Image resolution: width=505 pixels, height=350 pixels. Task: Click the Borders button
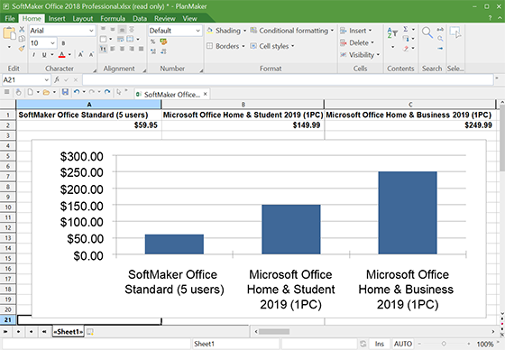pos(225,46)
